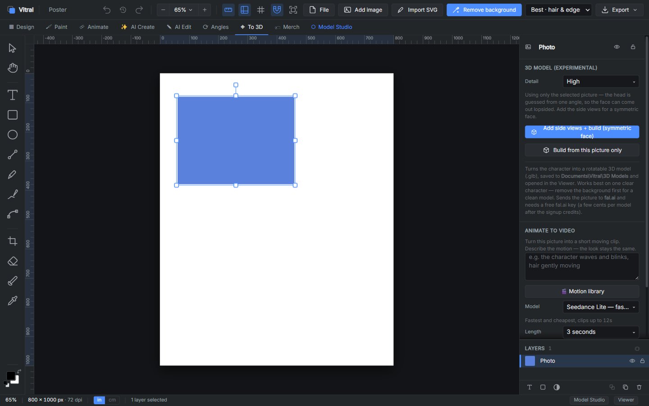Viewport: 649px width, 406px height.
Task: Open the history clock icon
Action: click(123, 10)
